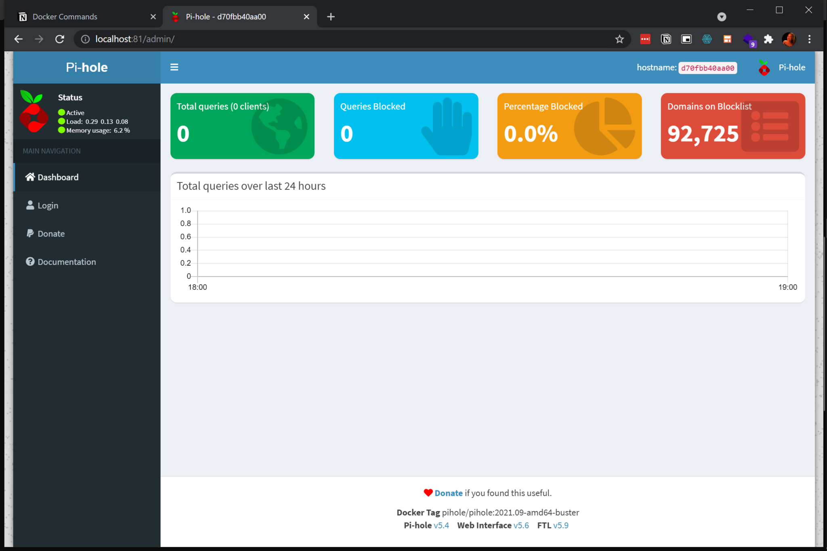This screenshot has width=827, height=551.
Task: Open the search-tabs dropdown arrow
Action: click(722, 17)
